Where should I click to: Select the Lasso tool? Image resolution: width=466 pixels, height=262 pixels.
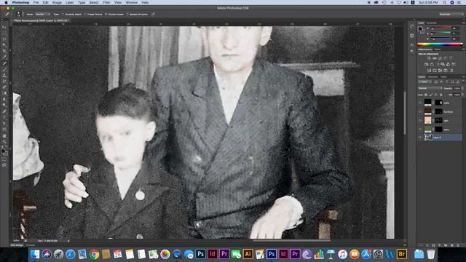point(4,39)
